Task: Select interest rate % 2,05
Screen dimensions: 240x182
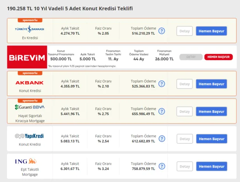Action: pyautogui.click(x=103, y=34)
